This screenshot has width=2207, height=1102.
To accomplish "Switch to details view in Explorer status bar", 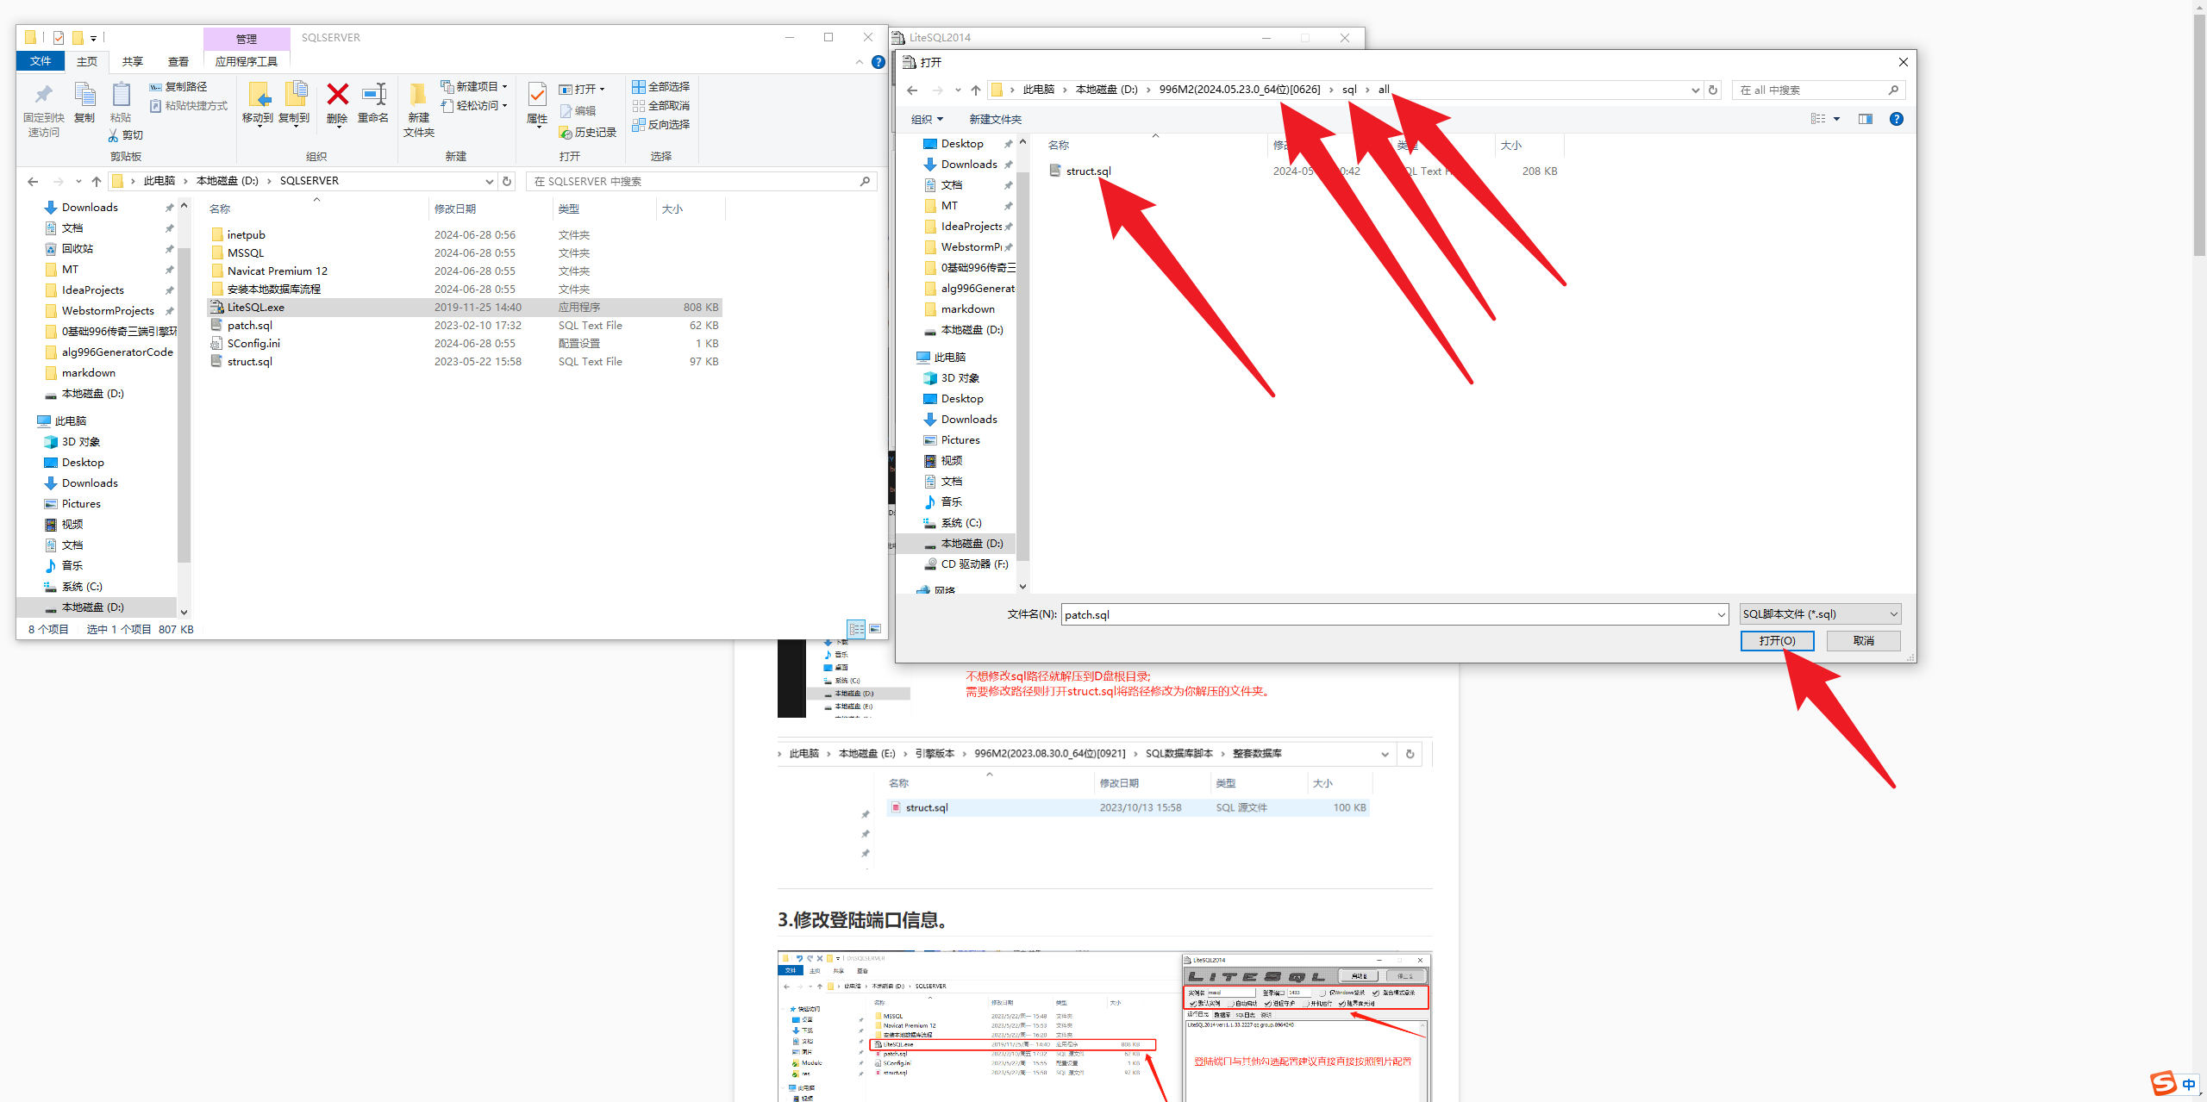I will click(856, 629).
